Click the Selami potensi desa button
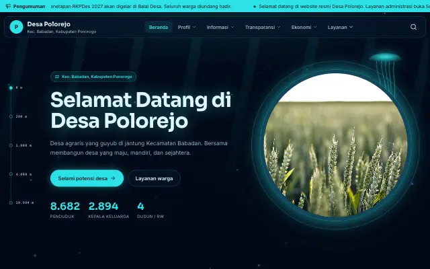The width and height of the screenshot is (430, 269). coord(87,178)
